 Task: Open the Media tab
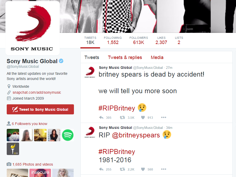pos(157,57)
